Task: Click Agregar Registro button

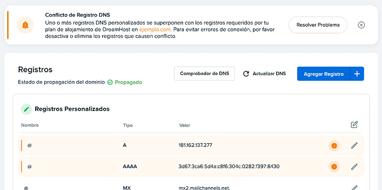Action: click(324, 74)
